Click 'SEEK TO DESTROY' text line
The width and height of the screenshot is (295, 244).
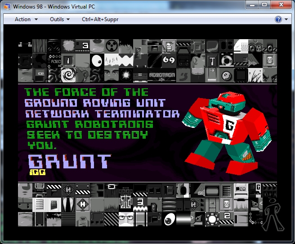click(87, 135)
